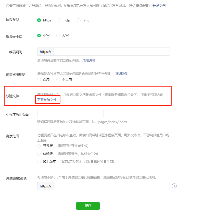Choose 占用 prefix occupation option
Viewport: 205px width, 215px height.
click(x=39, y=79)
